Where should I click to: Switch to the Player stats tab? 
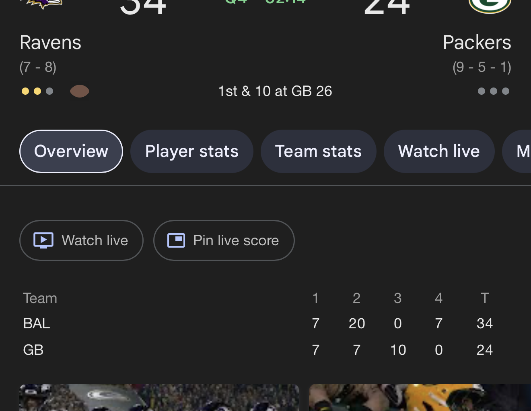tap(192, 151)
